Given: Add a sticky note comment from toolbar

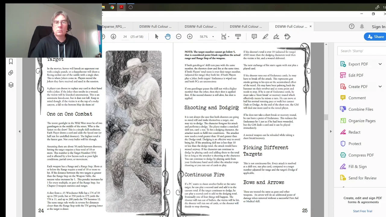Looking at the screenshot, I should (254, 37).
